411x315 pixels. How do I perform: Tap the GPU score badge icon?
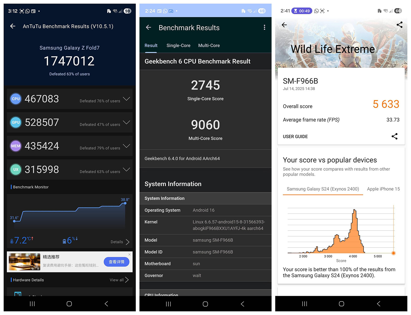(16, 122)
